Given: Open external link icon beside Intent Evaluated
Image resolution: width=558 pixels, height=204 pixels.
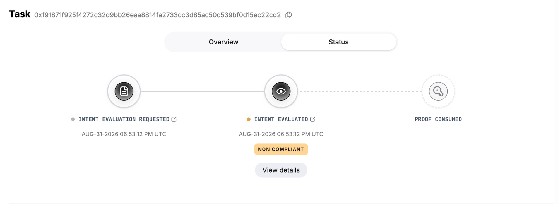Looking at the screenshot, I should click(x=313, y=119).
